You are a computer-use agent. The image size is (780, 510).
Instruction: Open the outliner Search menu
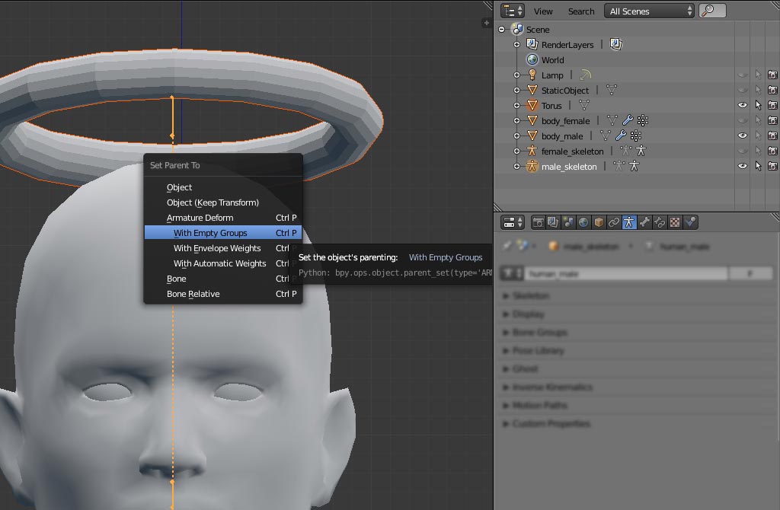(580, 11)
